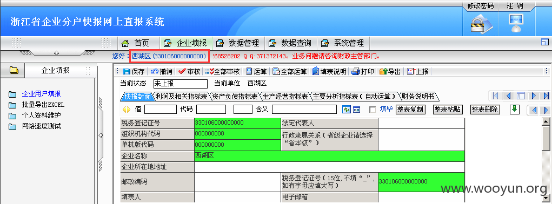
Task: Click the 组织机构代码 value cell
Action: tap(237, 134)
